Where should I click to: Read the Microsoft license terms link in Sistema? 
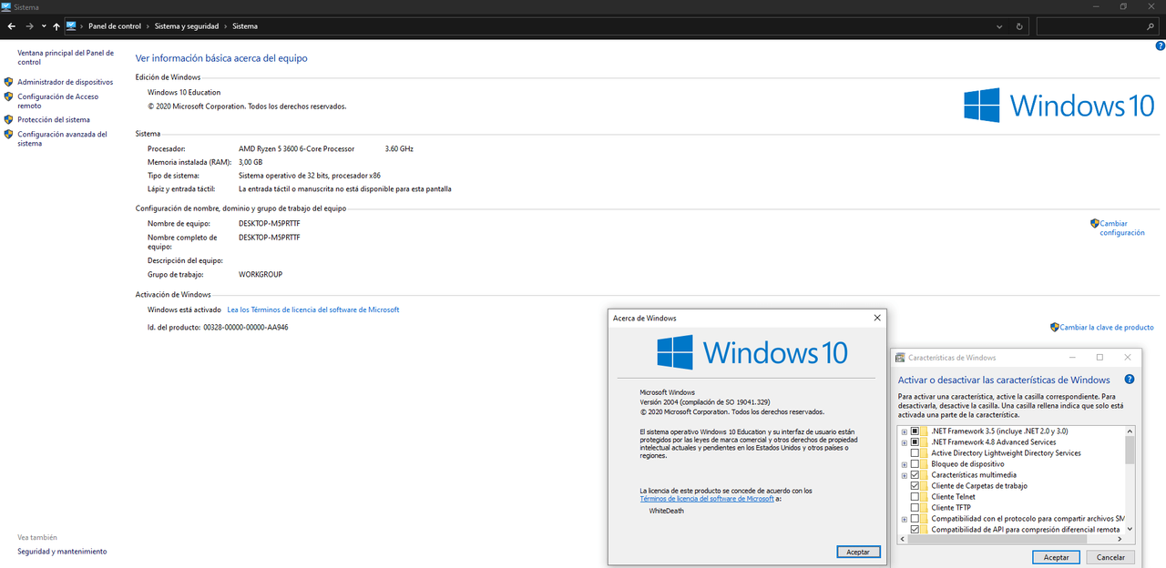tap(313, 309)
